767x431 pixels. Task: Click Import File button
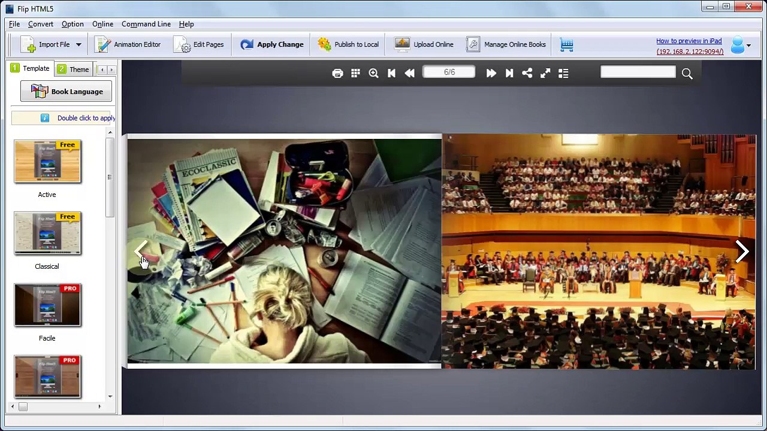[46, 44]
